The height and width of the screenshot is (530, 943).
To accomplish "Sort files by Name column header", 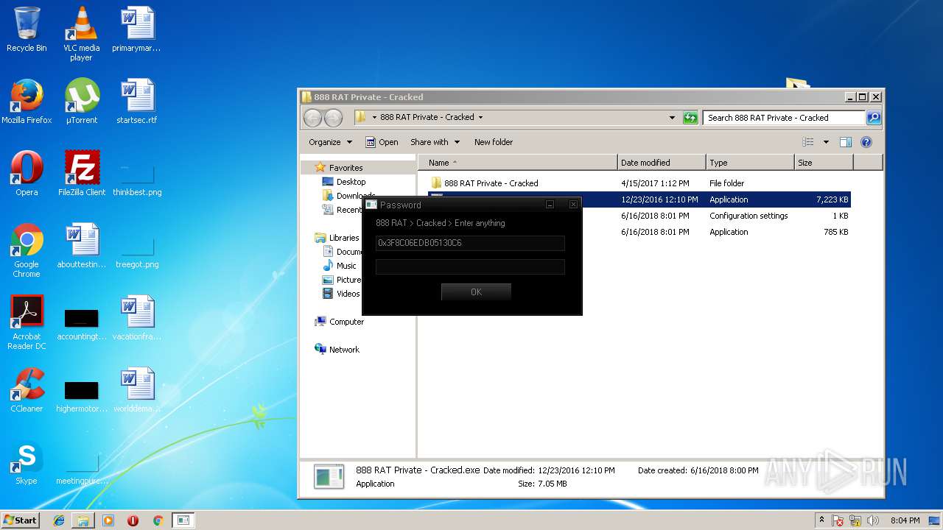I will 518,163.
